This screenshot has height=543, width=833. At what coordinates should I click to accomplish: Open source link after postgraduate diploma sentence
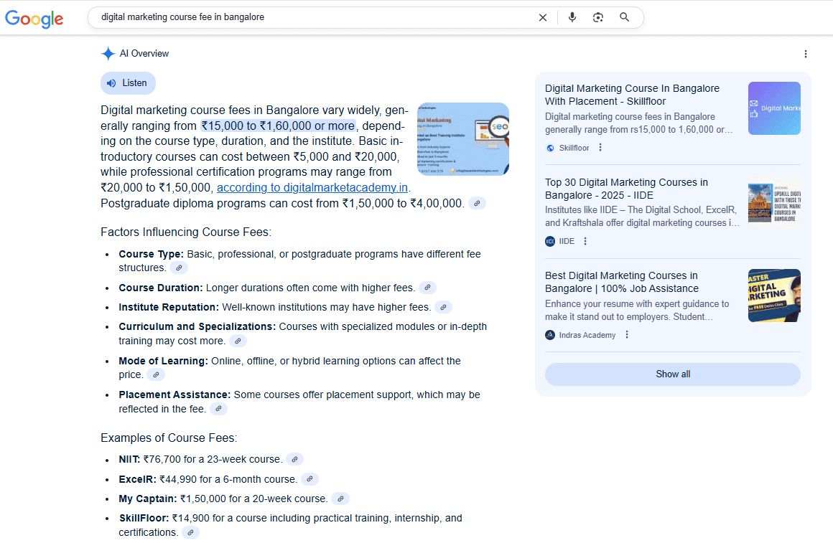[x=477, y=203]
